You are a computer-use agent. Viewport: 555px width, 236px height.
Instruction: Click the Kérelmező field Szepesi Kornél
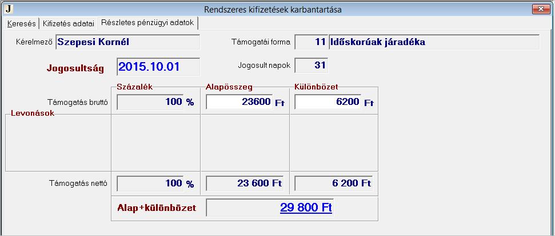pyautogui.click(x=128, y=42)
